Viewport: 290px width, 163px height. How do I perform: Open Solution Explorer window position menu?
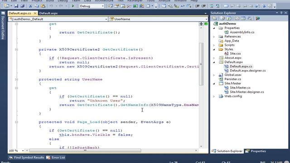277,13
